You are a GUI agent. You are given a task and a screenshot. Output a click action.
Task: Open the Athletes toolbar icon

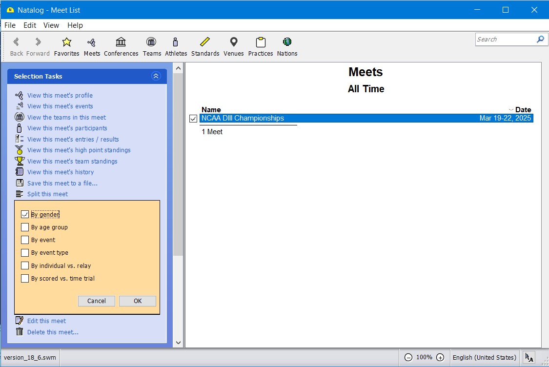[176, 42]
